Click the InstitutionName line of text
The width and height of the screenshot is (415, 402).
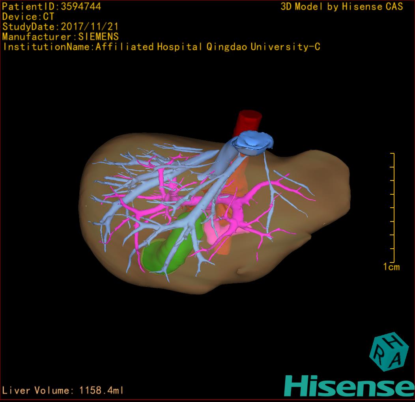161,47
